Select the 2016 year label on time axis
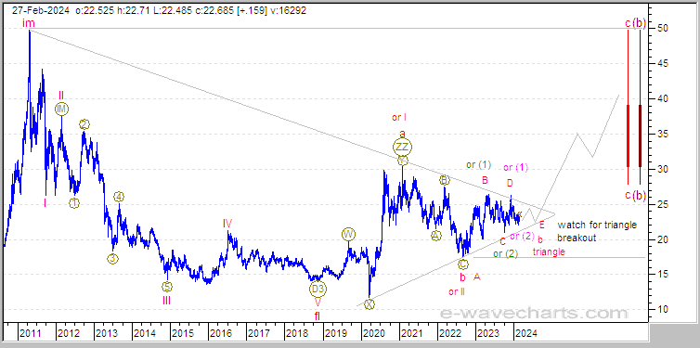This screenshot has width=700, height=348. (220, 333)
